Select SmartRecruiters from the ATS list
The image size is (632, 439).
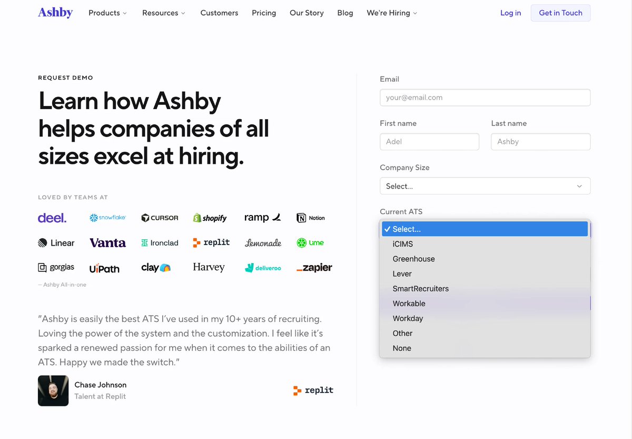tap(485, 289)
